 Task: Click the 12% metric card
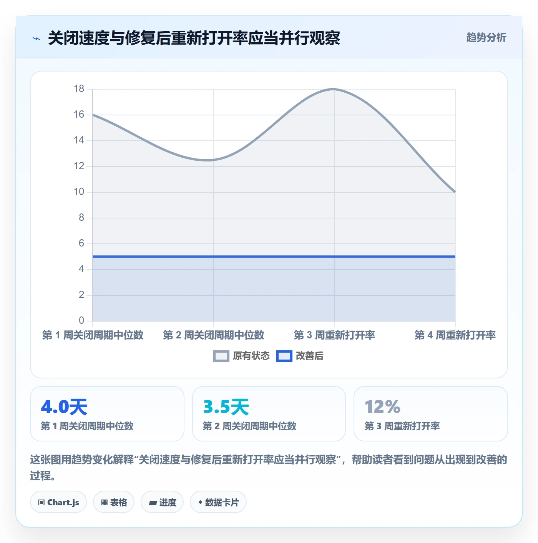(x=431, y=414)
